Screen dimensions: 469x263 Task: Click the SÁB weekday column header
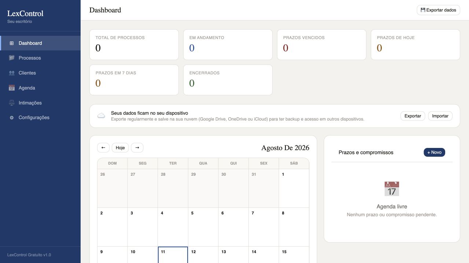tap(294, 163)
